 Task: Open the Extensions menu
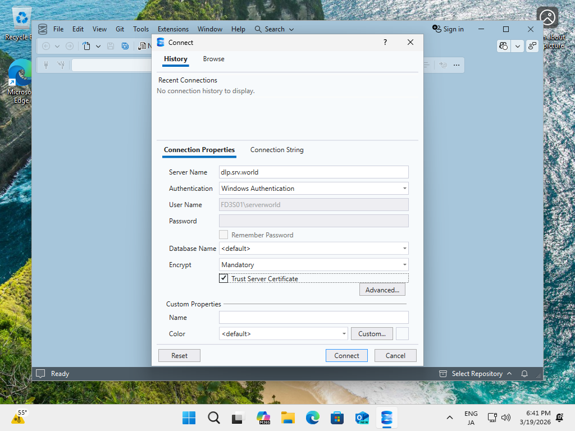point(173,29)
